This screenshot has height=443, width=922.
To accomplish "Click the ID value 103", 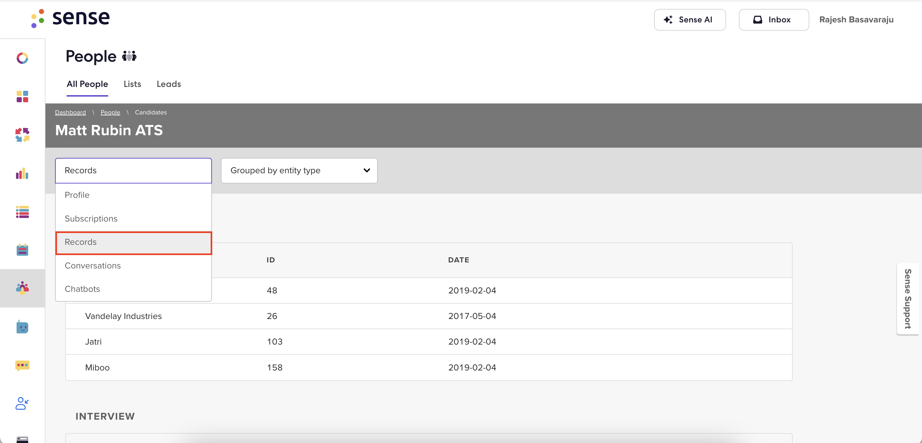I will pos(275,342).
